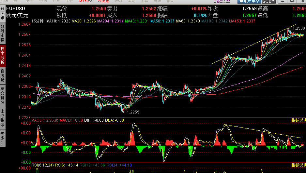This screenshot has height=173, width=306.
Task: Select the 技术分析 side tab
Action: 3,56
